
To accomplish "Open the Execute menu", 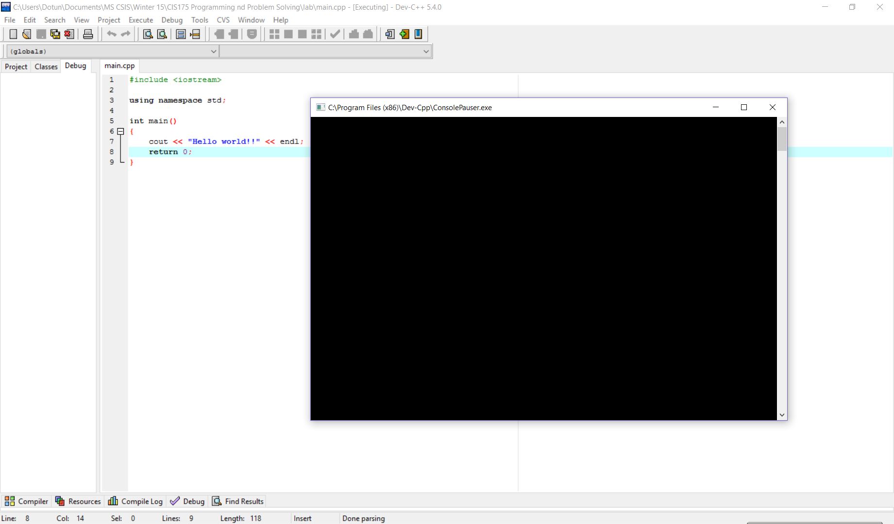I will [x=141, y=20].
